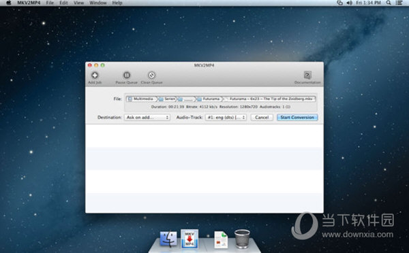Expand the Audio-Track dropdown '#1: eng (dts)'
This screenshot has height=253, width=409.
tap(226, 118)
